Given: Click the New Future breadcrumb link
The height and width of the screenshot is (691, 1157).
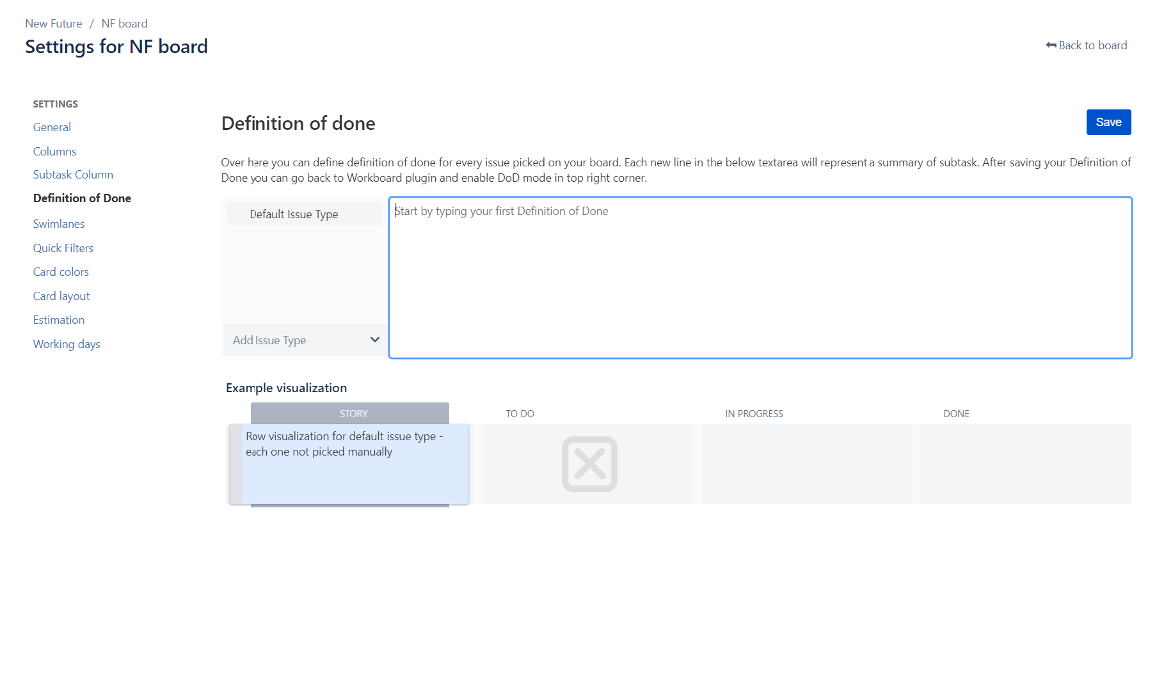Looking at the screenshot, I should click(x=54, y=24).
